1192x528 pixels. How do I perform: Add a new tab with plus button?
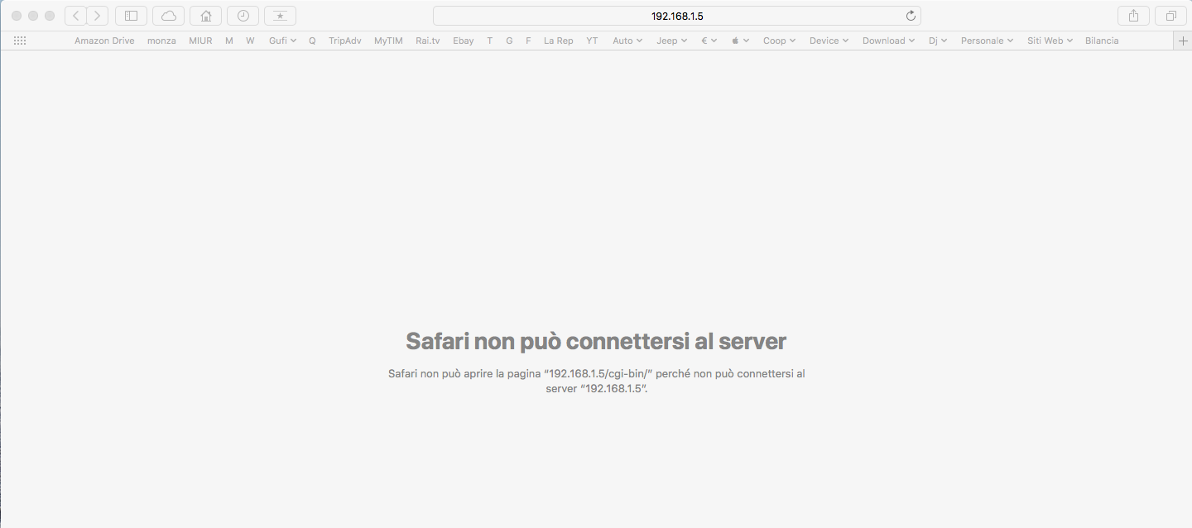tap(1183, 41)
